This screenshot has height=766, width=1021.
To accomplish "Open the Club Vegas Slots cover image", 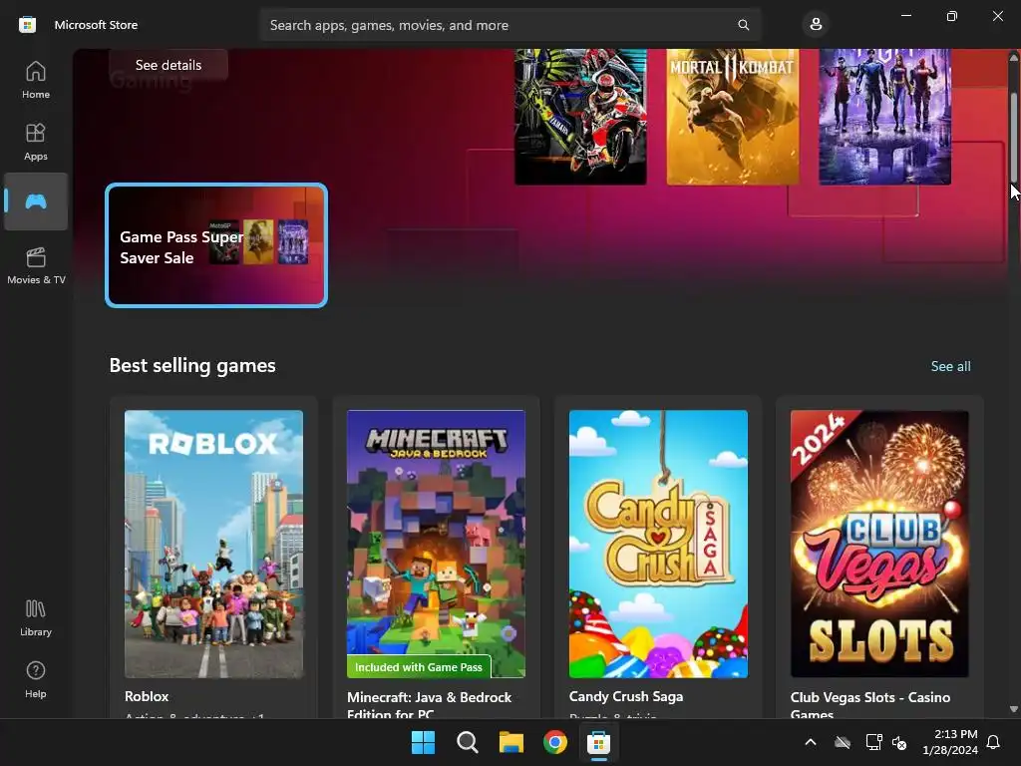I will click(879, 544).
